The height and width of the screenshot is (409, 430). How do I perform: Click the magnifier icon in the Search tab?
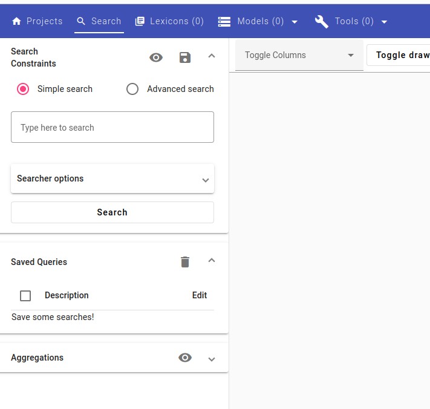click(x=82, y=22)
